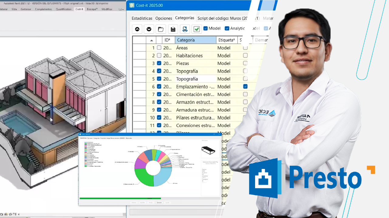Viewport: 389px width, 218px height.
Task: Open the folder icon in Cost-it toolbar
Action: 161,29
